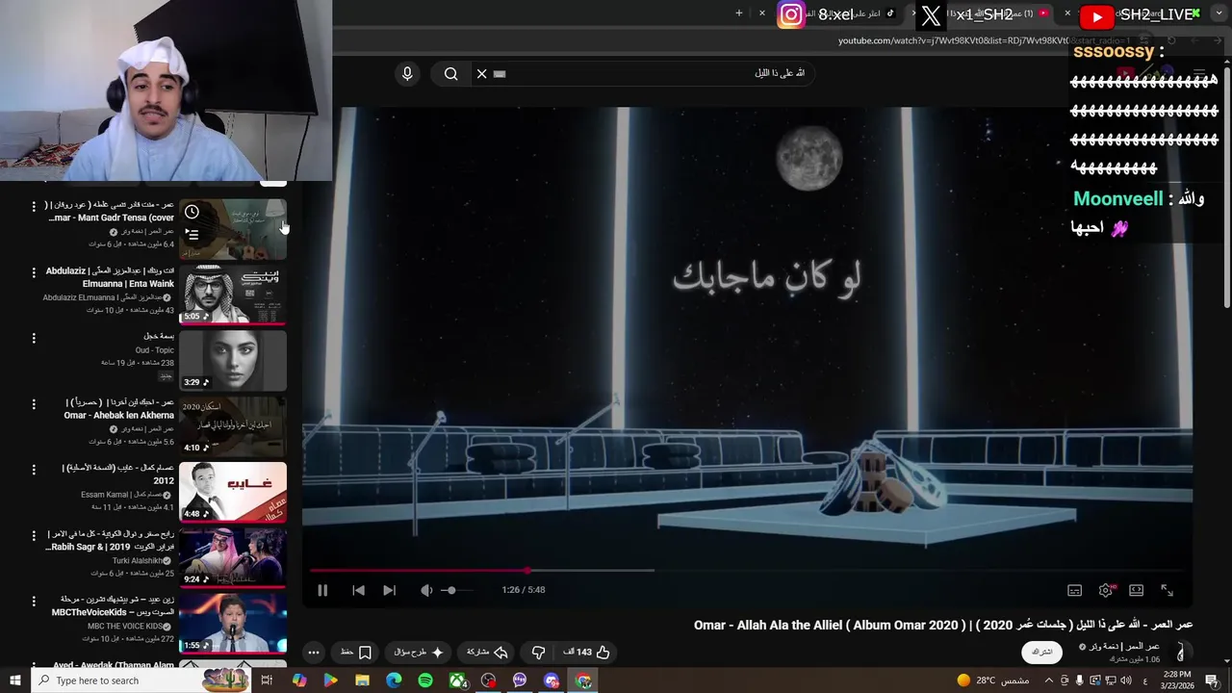Viewport: 1232px width, 693px height.
Task: Click YouTube logo in stream overlay
Action: click(x=1097, y=16)
